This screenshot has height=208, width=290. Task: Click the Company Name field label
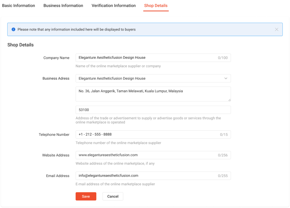click(x=56, y=58)
